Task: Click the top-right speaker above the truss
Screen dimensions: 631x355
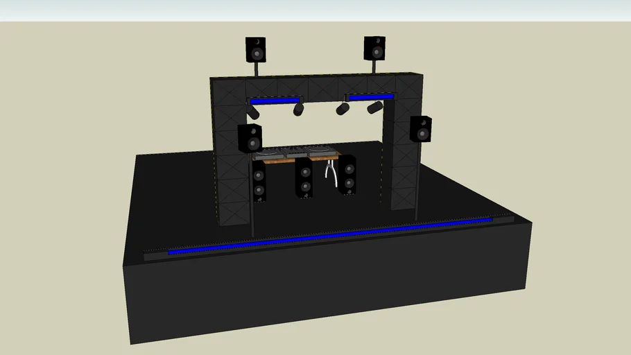Action: [374, 49]
